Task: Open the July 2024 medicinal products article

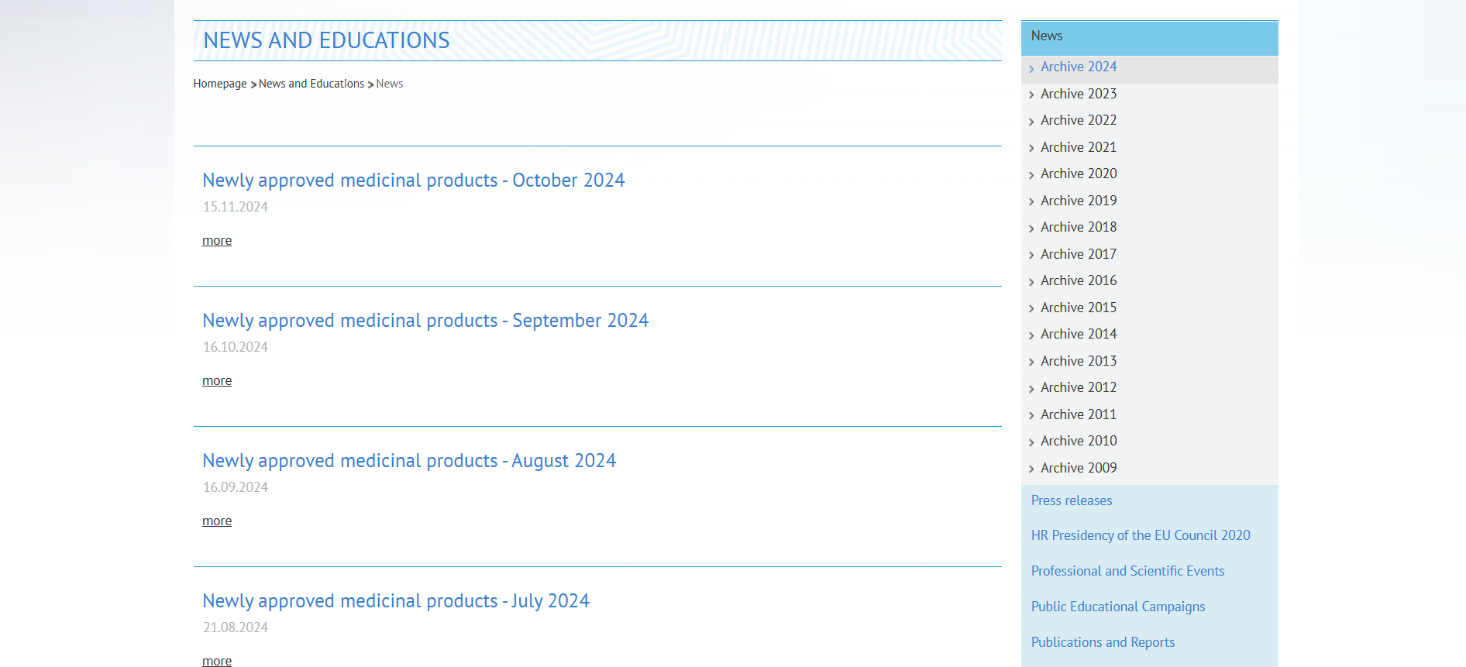Action: tap(396, 601)
